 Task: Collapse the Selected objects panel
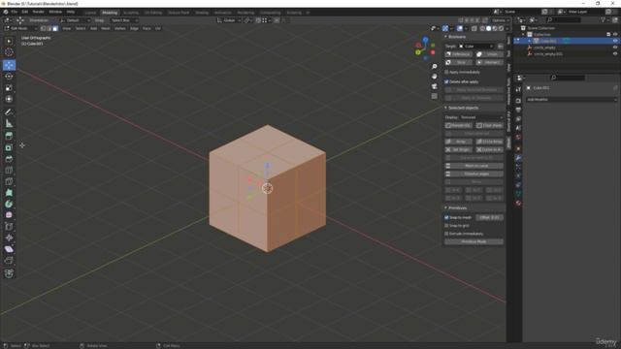click(x=446, y=108)
